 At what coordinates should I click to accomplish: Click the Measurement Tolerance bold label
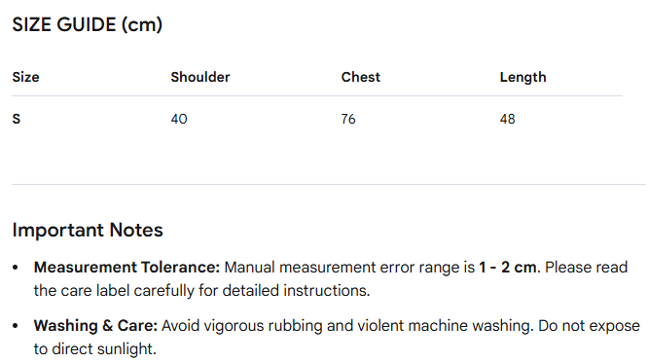pos(126,268)
